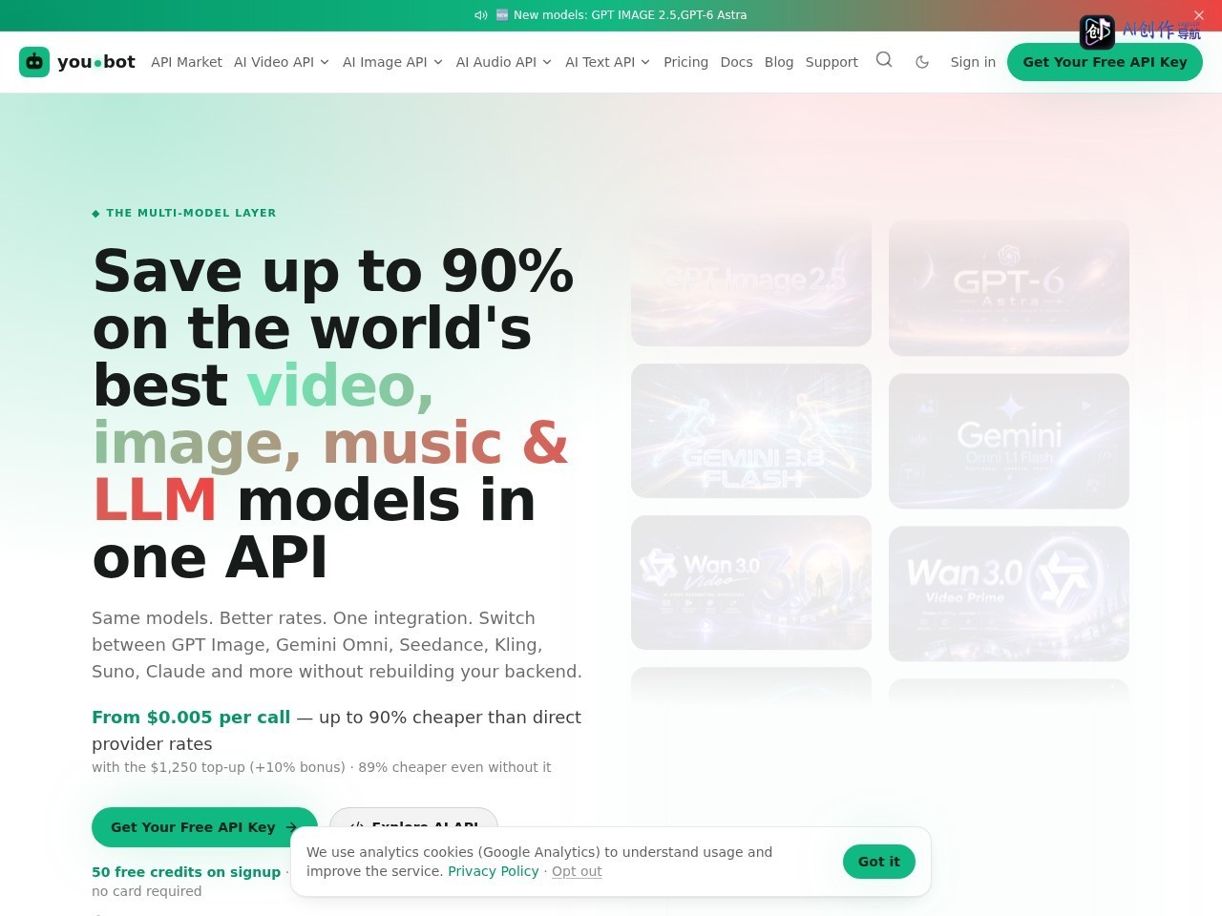The image size is (1222, 916).
Task: Click Opt out of analytics cookies
Action: coord(577,871)
